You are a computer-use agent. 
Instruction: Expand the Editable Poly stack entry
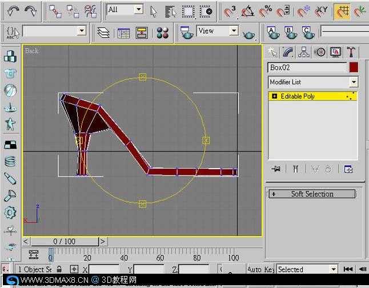[274, 96]
